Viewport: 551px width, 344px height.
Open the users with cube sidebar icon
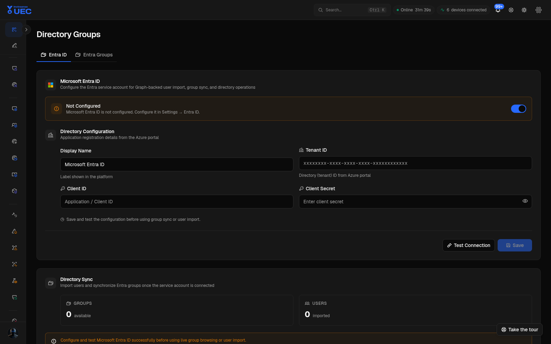(14, 125)
